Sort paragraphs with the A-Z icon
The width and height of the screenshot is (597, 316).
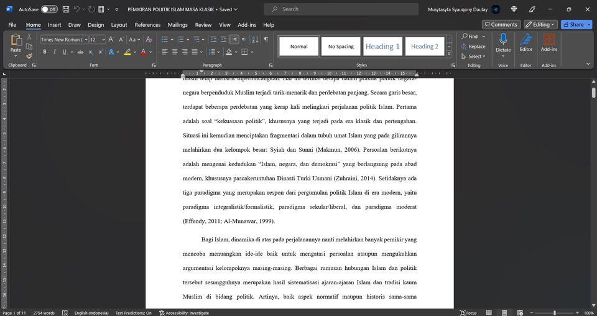click(x=255, y=39)
